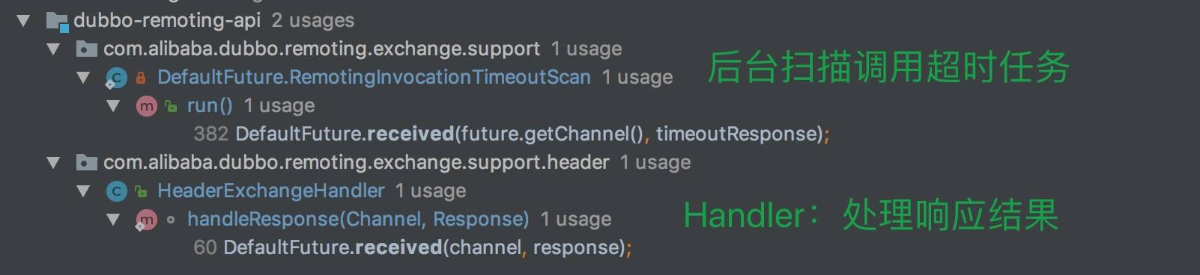Click the green public-access icon beside run()
The width and height of the screenshot is (1200, 275).
coord(171,107)
